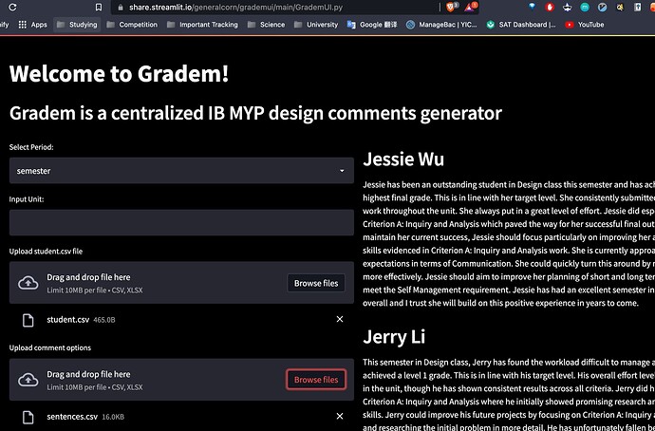
Task: Click the lock icon in the address bar
Action: point(122,8)
